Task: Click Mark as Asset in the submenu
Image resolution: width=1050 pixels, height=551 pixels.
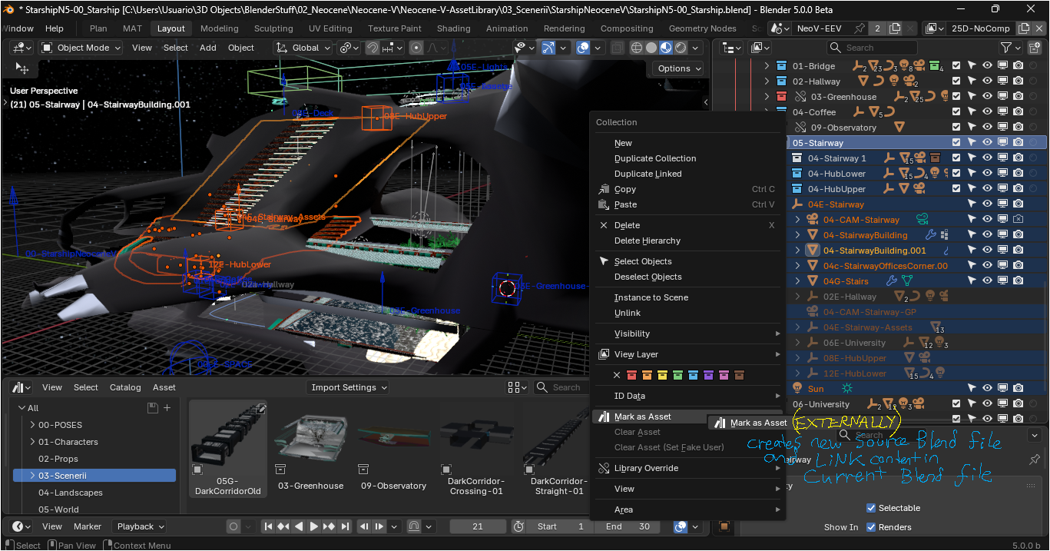Action: (x=750, y=423)
